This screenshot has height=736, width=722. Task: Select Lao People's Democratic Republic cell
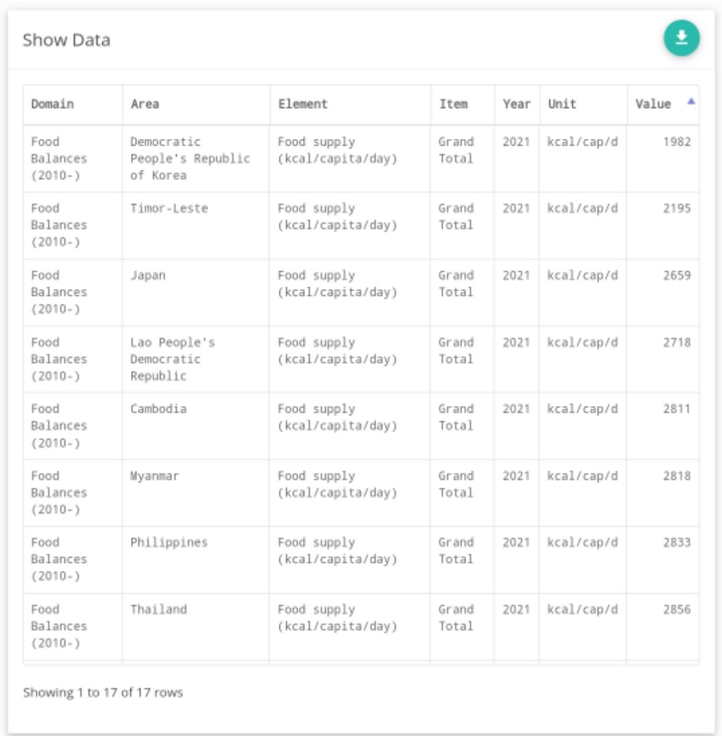point(172,359)
